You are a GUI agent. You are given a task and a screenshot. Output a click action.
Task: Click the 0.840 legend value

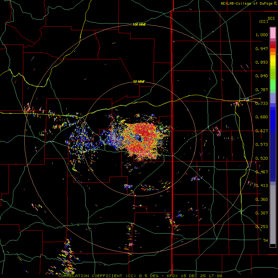262,76
